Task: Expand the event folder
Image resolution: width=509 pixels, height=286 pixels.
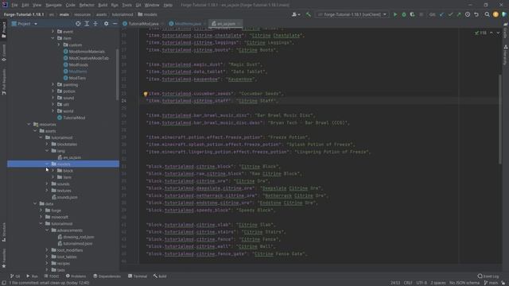Action: pyautogui.click(x=53, y=32)
